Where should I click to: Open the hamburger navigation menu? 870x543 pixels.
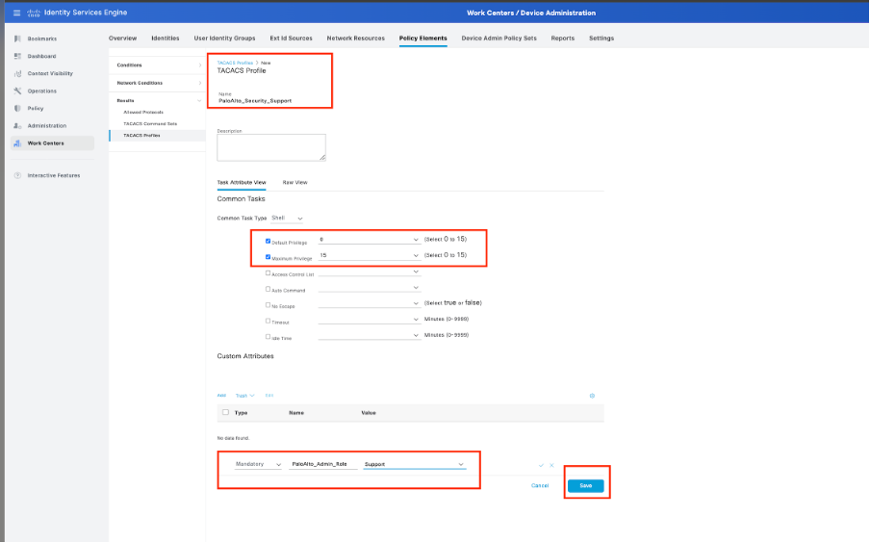pos(16,13)
